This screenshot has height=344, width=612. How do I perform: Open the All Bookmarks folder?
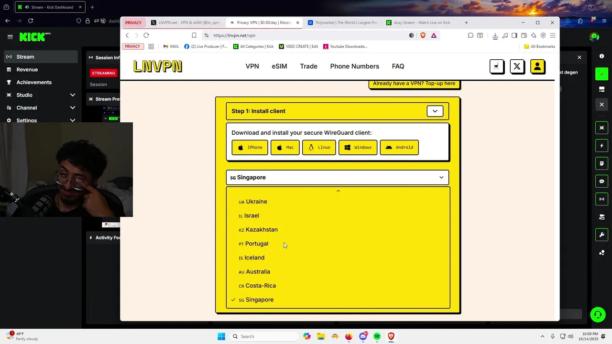coord(539,46)
